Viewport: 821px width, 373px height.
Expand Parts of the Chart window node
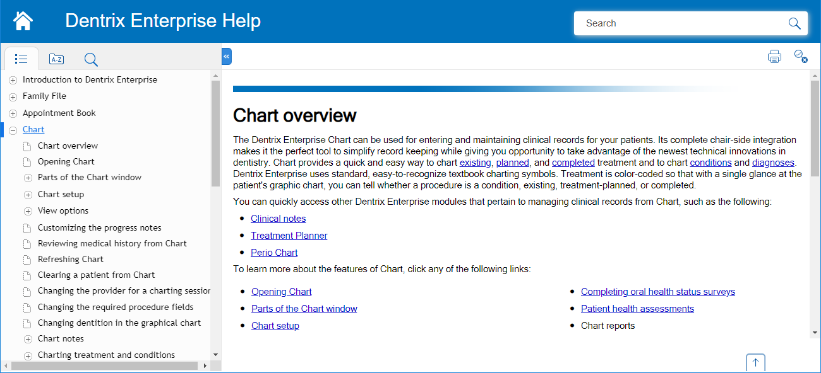pos(28,178)
